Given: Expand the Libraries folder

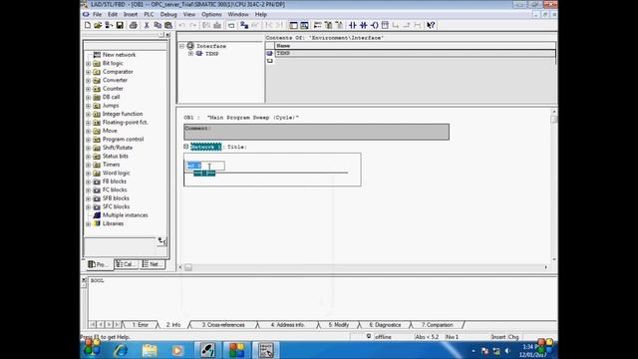Looking at the screenshot, I should tap(89, 223).
